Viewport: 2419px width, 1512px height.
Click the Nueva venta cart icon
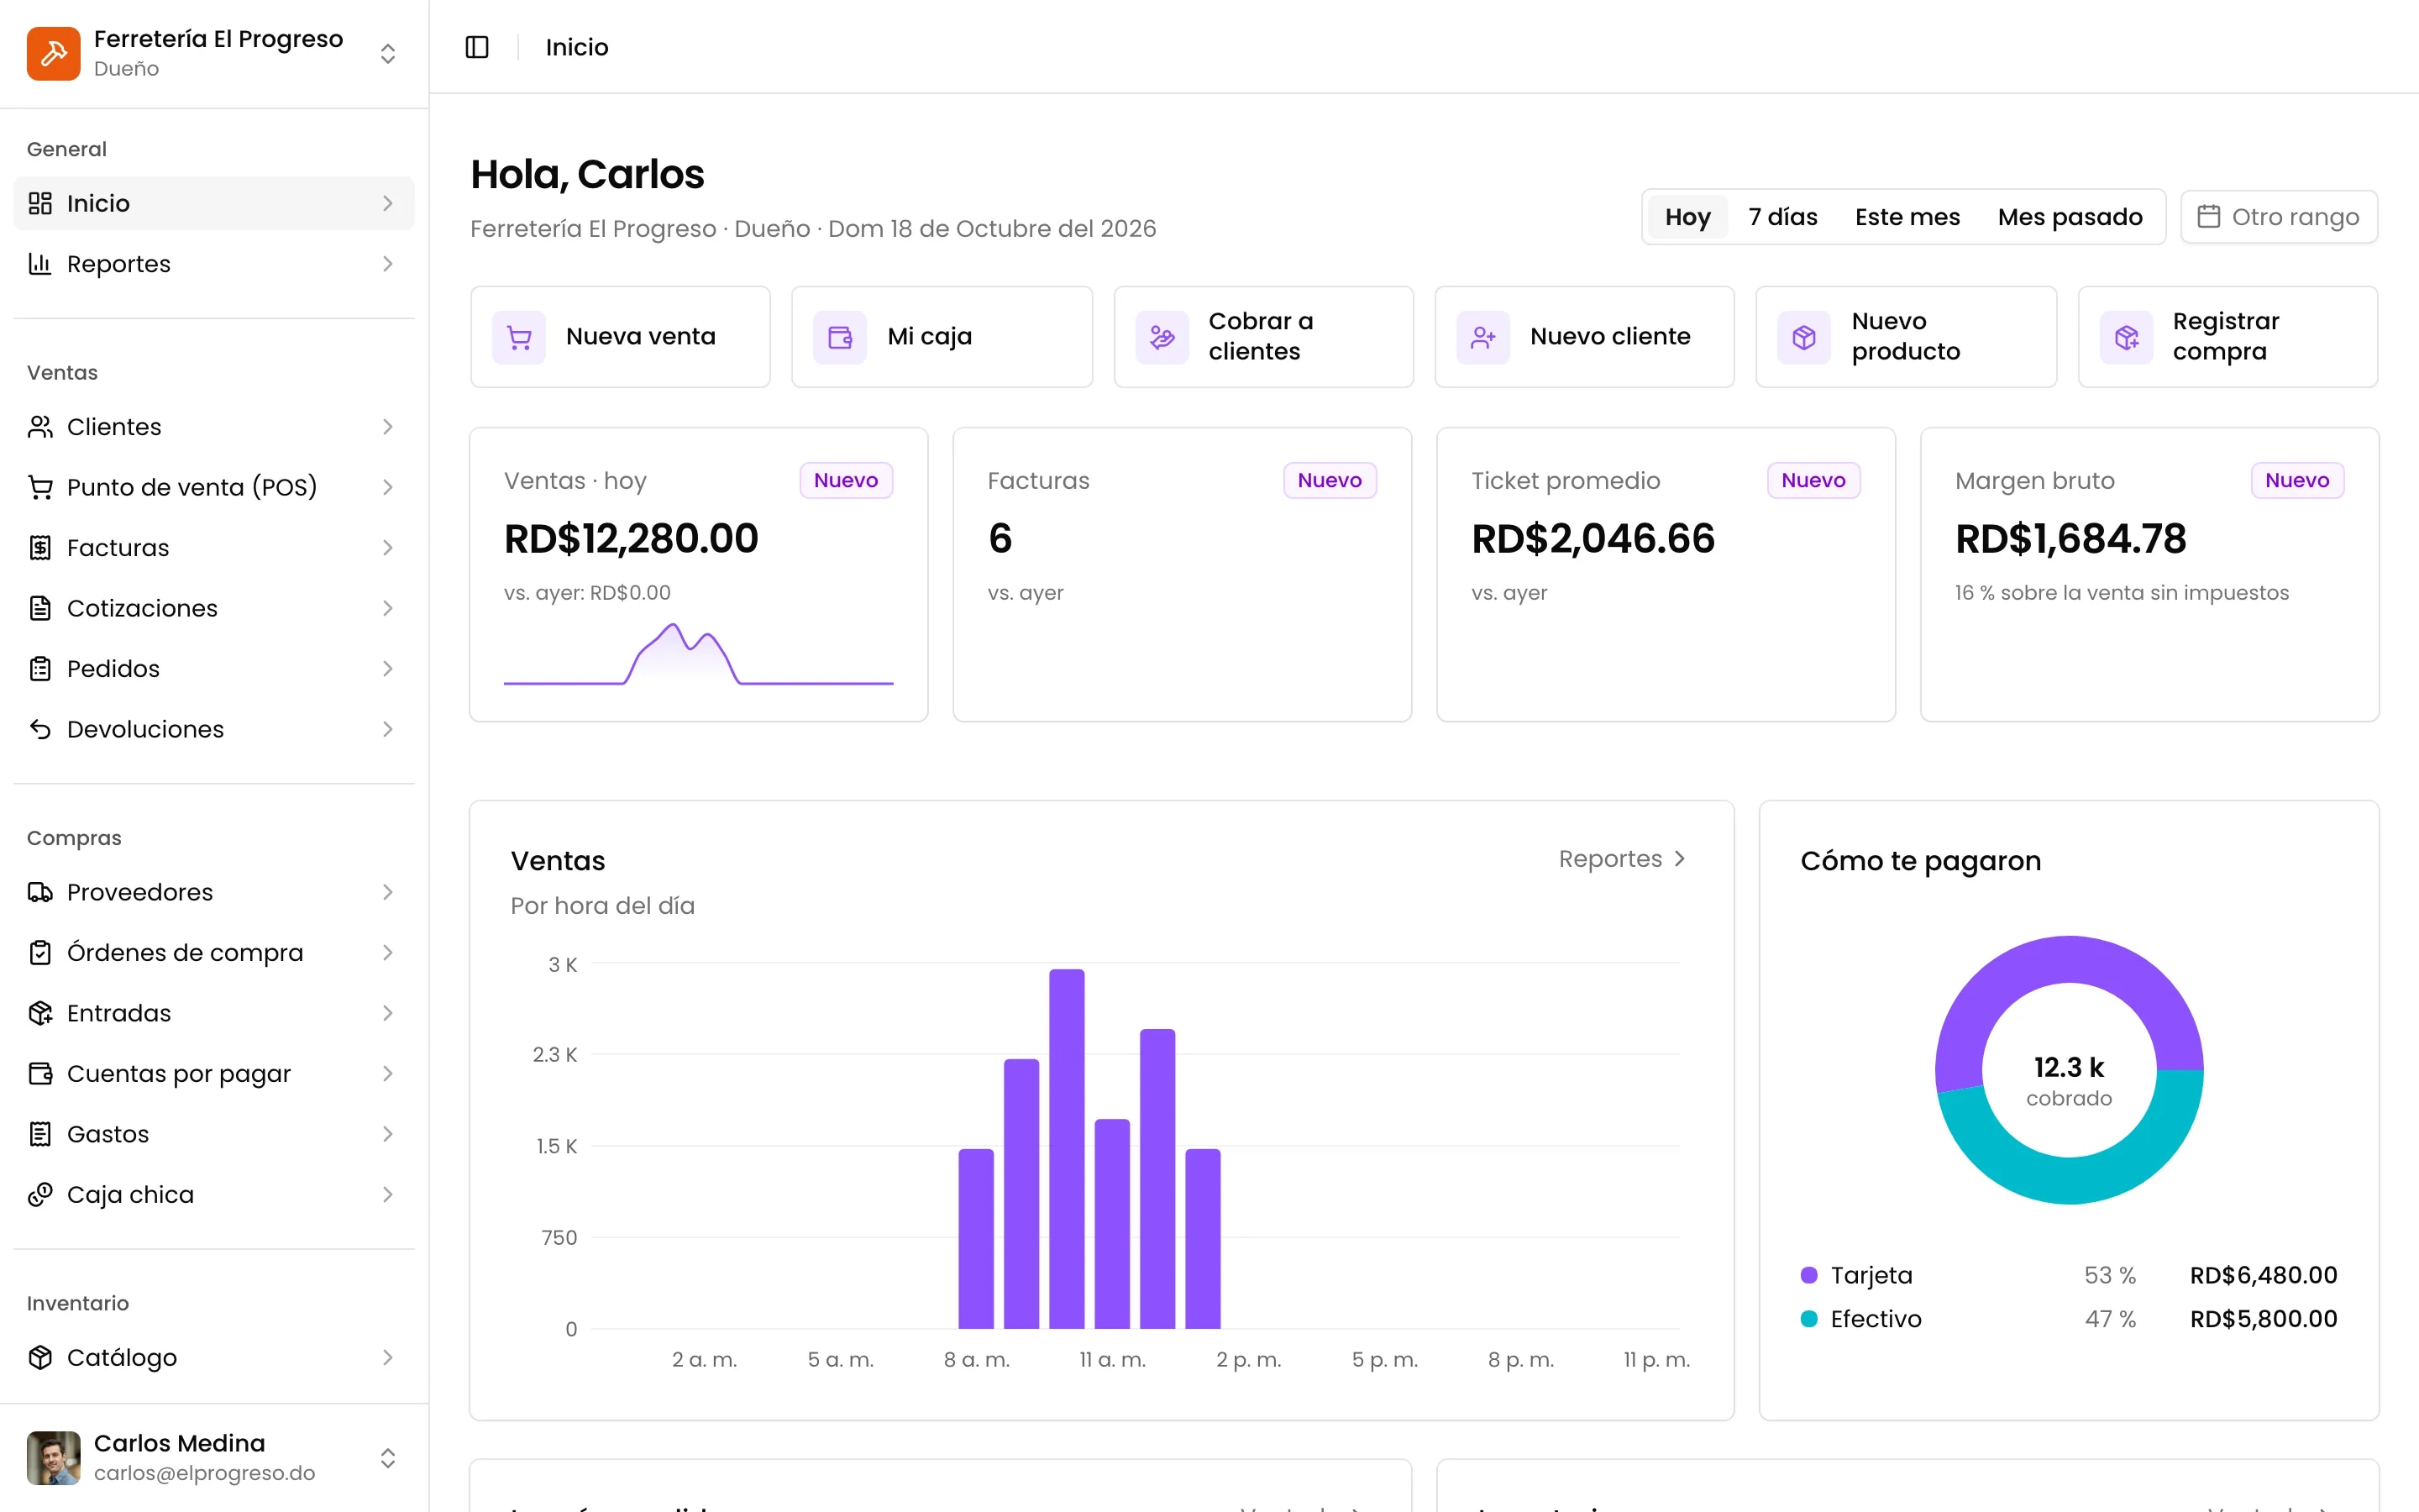point(519,337)
